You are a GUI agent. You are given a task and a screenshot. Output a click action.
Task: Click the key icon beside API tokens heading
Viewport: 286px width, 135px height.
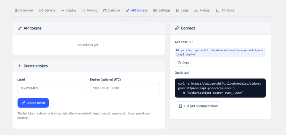pyautogui.click(x=20, y=28)
